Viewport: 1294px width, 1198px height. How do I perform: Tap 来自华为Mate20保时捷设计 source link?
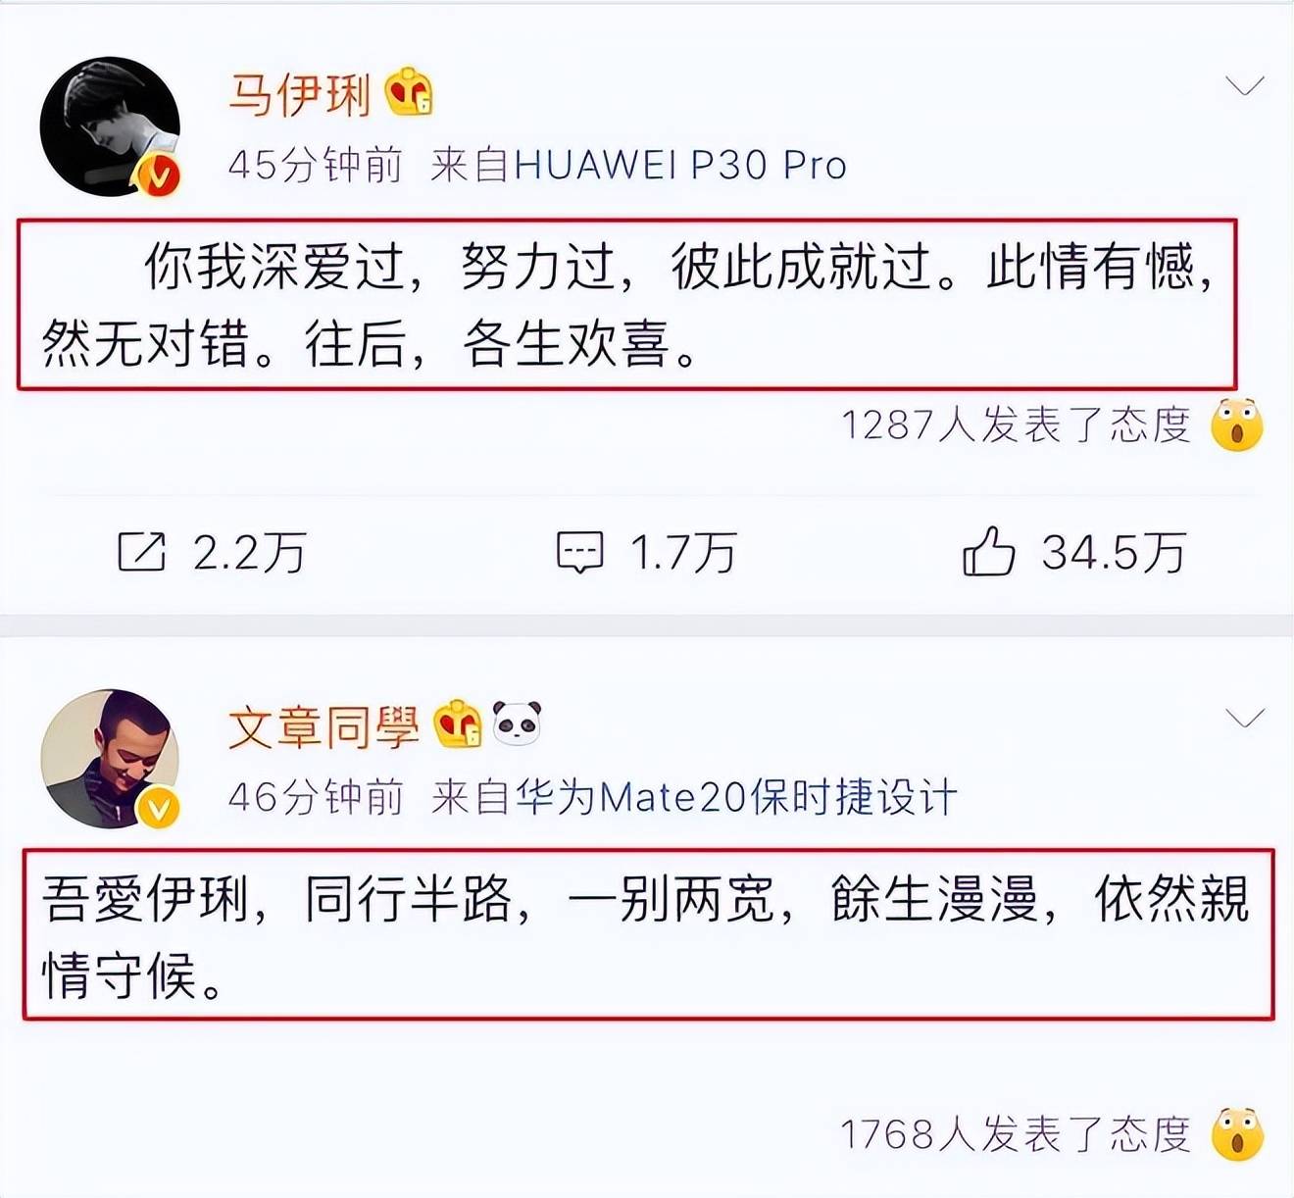[x=694, y=797]
